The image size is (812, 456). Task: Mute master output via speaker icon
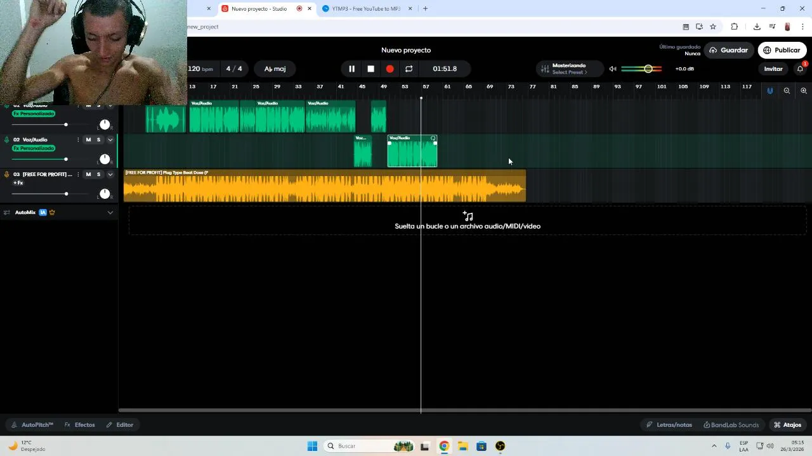click(613, 68)
